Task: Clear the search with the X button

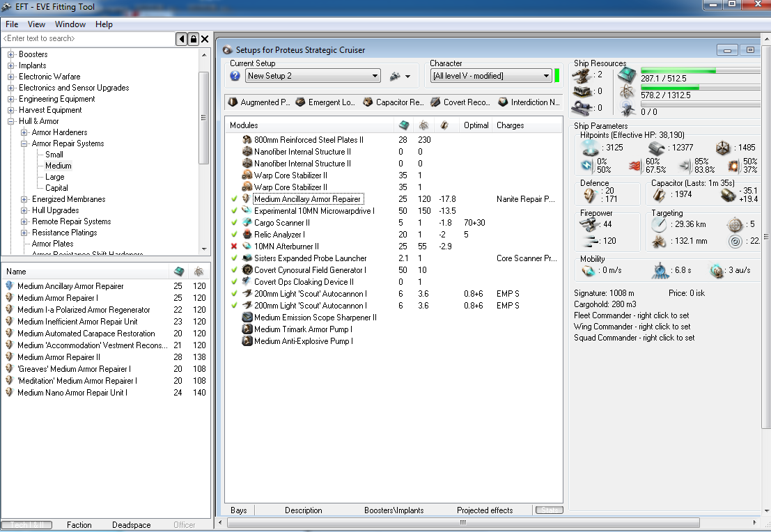Action: [205, 39]
